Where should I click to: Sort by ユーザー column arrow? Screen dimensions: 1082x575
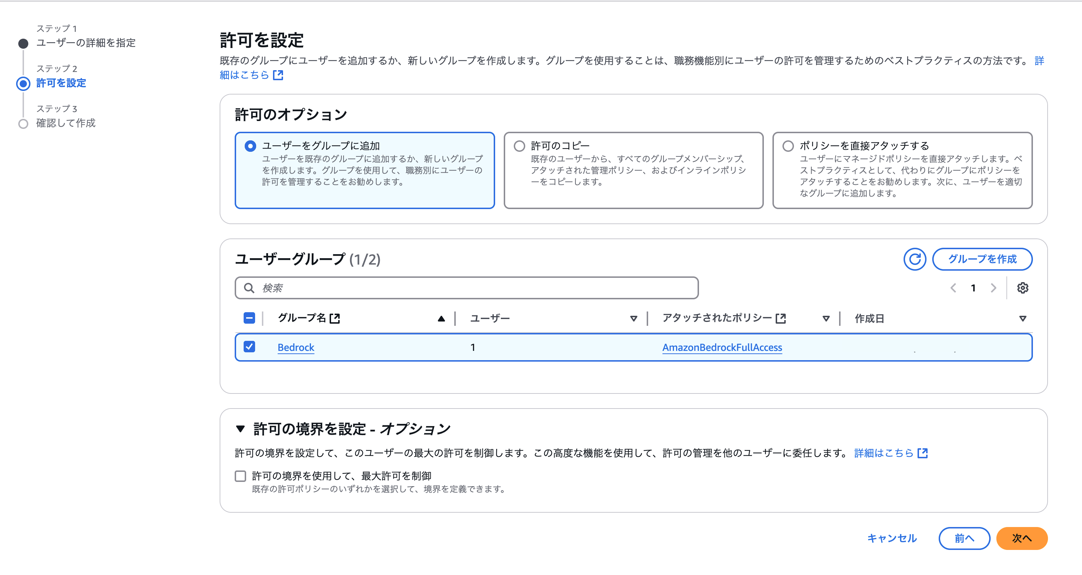(x=633, y=319)
